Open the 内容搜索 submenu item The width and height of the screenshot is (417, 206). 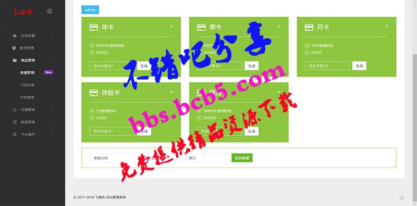pyautogui.click(x=28, y=97)
